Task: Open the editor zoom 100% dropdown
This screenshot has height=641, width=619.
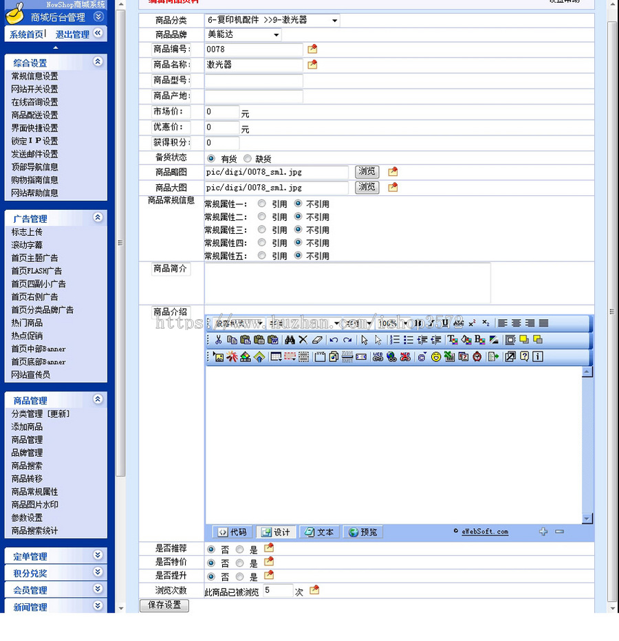Action: coord(393,323)
